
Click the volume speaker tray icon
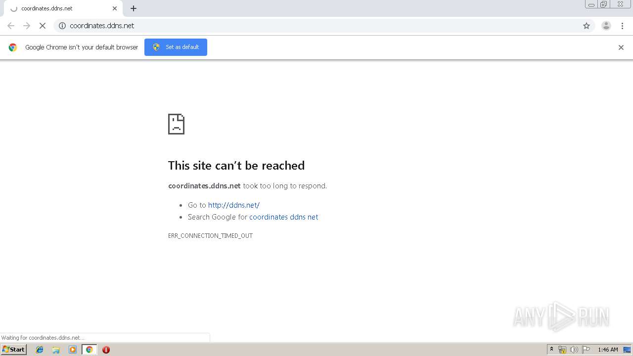click(x=574, y=350)
